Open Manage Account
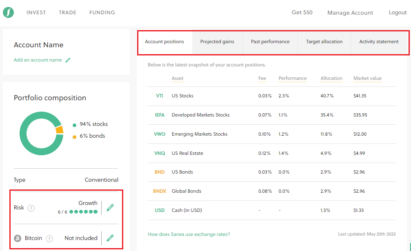 coord(350,13)
